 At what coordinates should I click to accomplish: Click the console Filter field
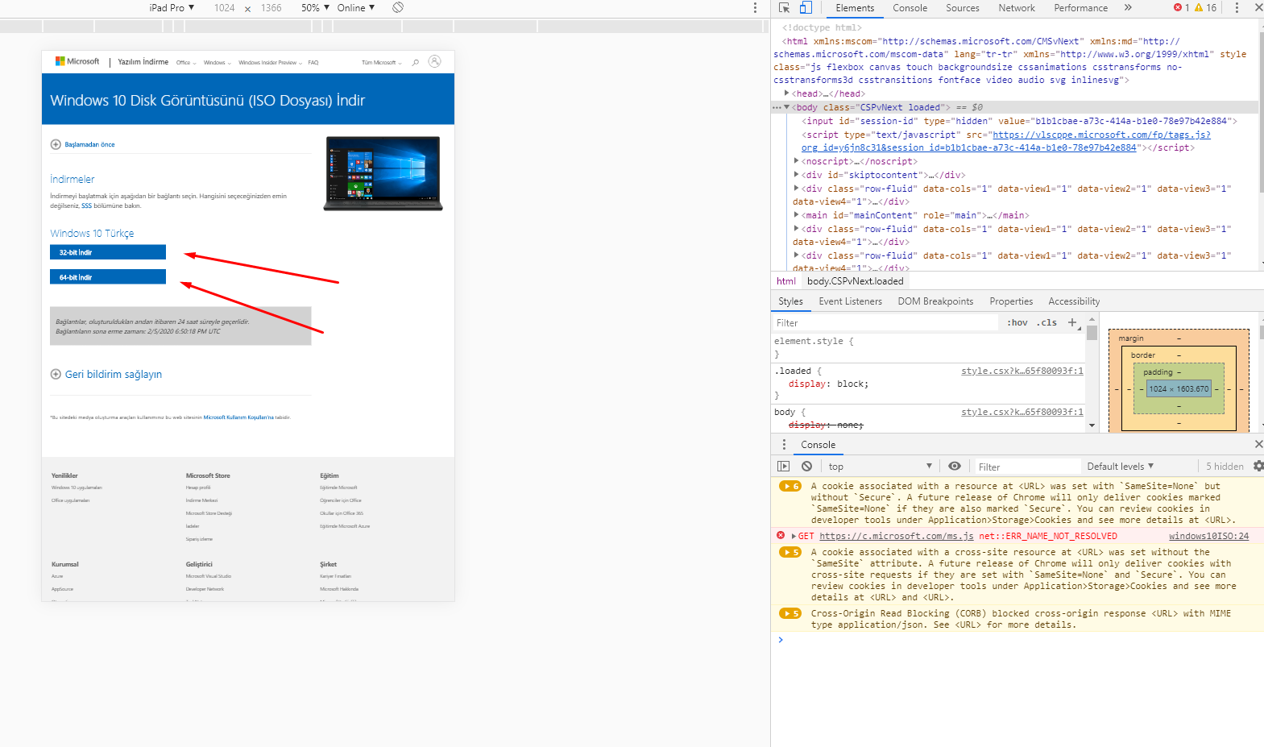point(1027,467)
